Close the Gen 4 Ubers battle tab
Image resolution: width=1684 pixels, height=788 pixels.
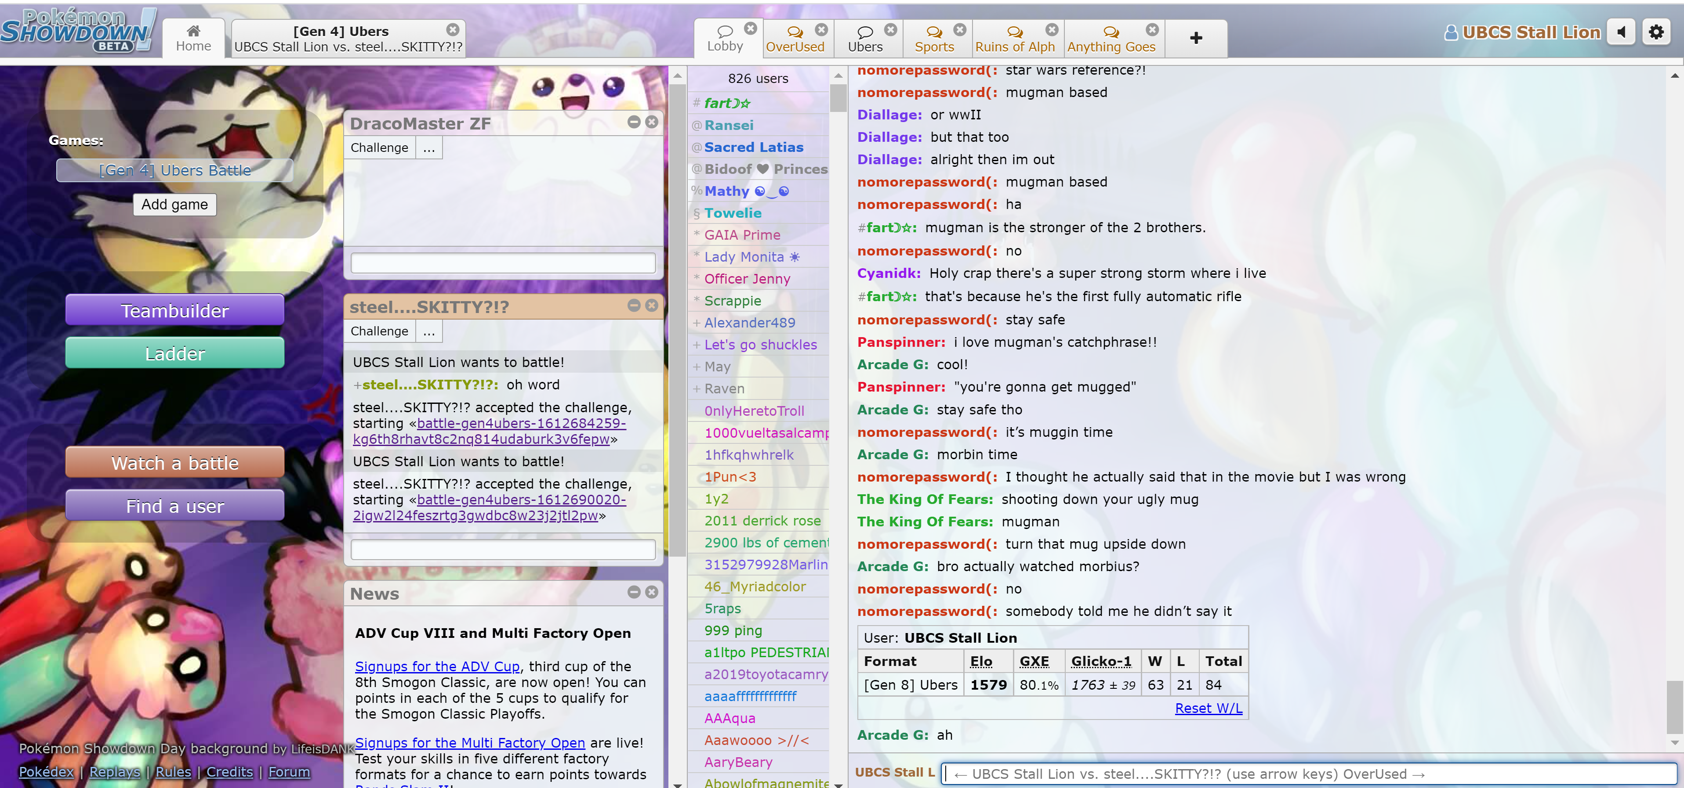pyautogui.click(x=452, y=29)
